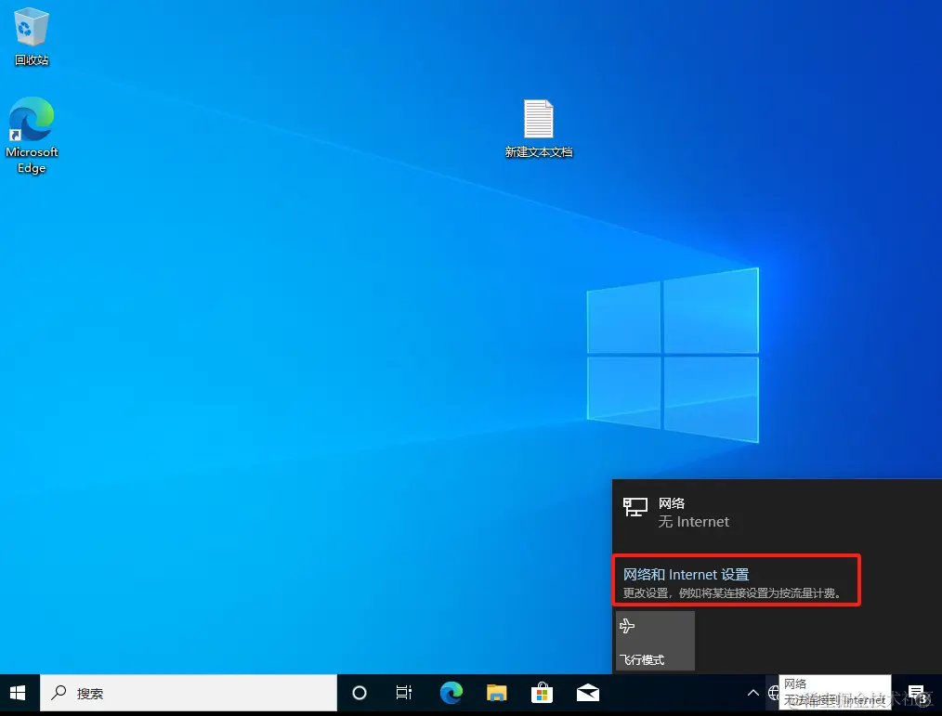Toggle the 飞行模式 airplane mode tile
The image size is (942, 716).
click(655, 641)
